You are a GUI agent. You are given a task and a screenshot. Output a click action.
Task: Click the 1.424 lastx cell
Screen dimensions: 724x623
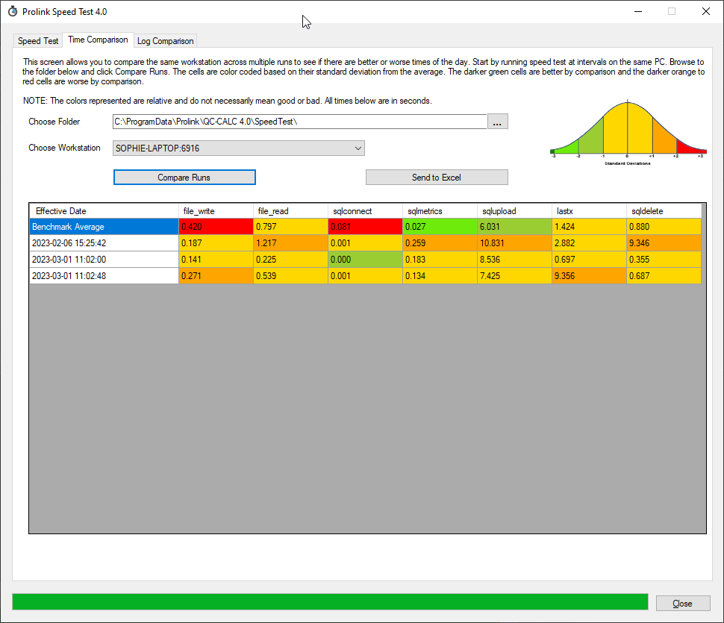pos(589,227)
